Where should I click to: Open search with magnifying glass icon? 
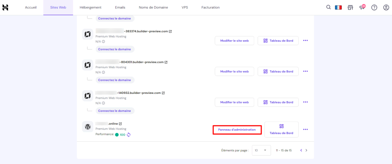pyautogui.click(x=328, y=7)
